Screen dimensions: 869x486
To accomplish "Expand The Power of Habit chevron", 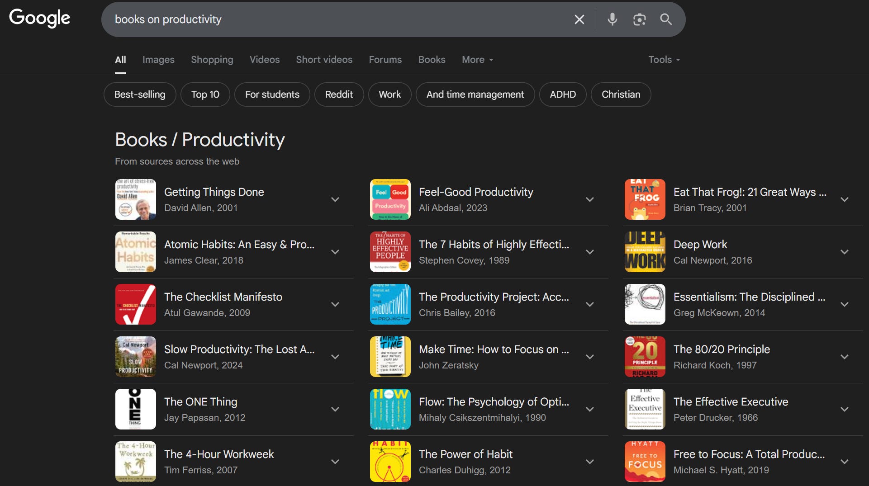I will [x=590, y=462].
